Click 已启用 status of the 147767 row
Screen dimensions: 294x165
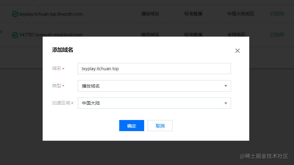coord(277,35)
